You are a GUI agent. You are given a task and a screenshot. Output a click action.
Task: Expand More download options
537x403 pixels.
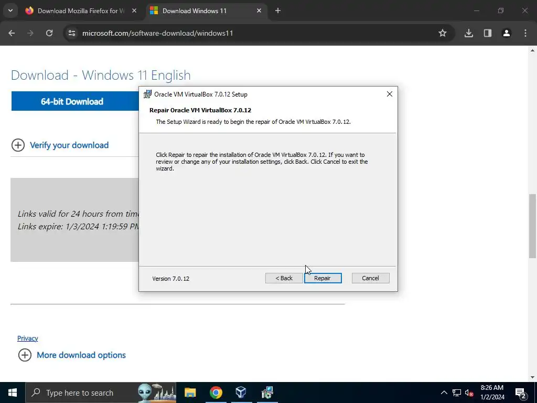tap(72, 355)
